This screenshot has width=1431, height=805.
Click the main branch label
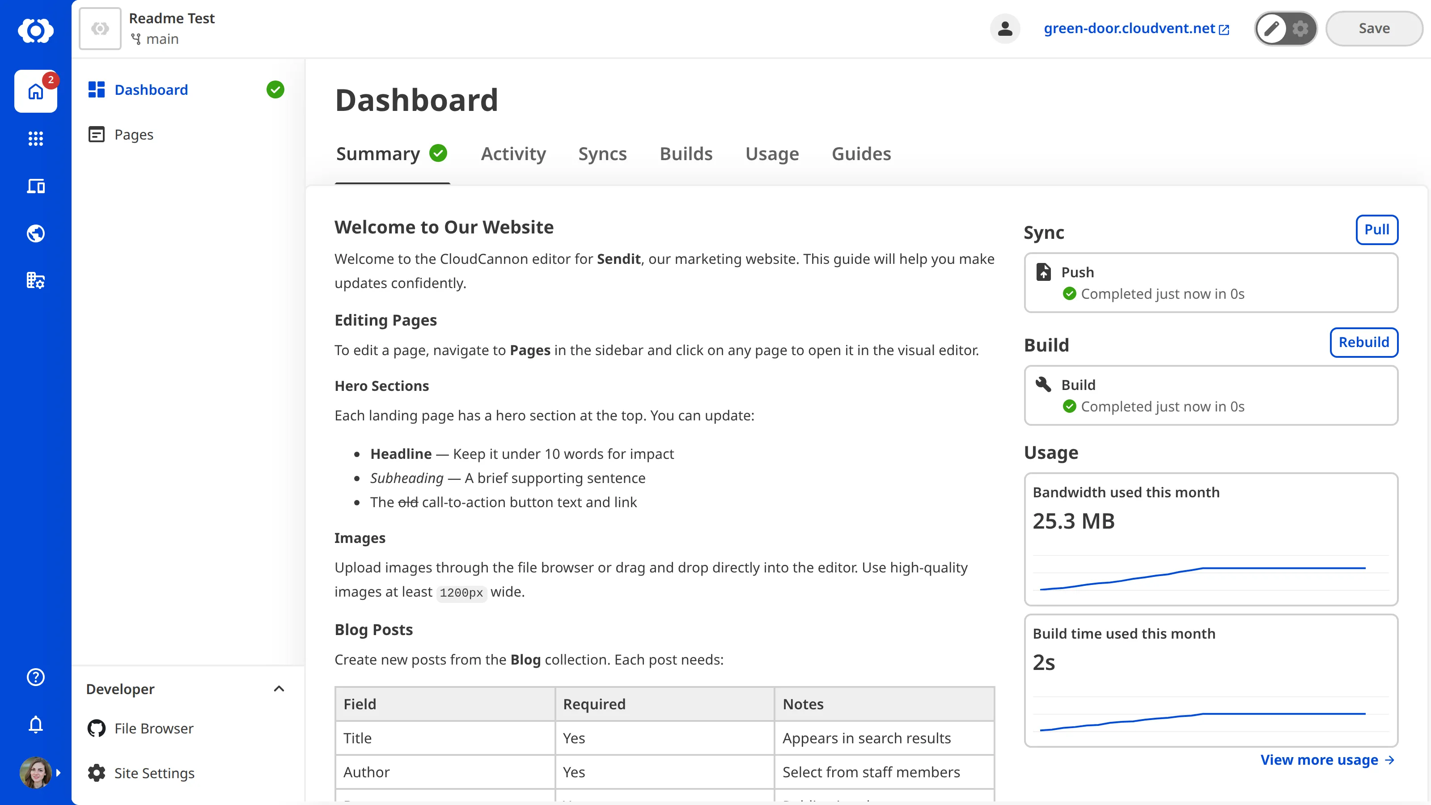[x=162, y=39]
